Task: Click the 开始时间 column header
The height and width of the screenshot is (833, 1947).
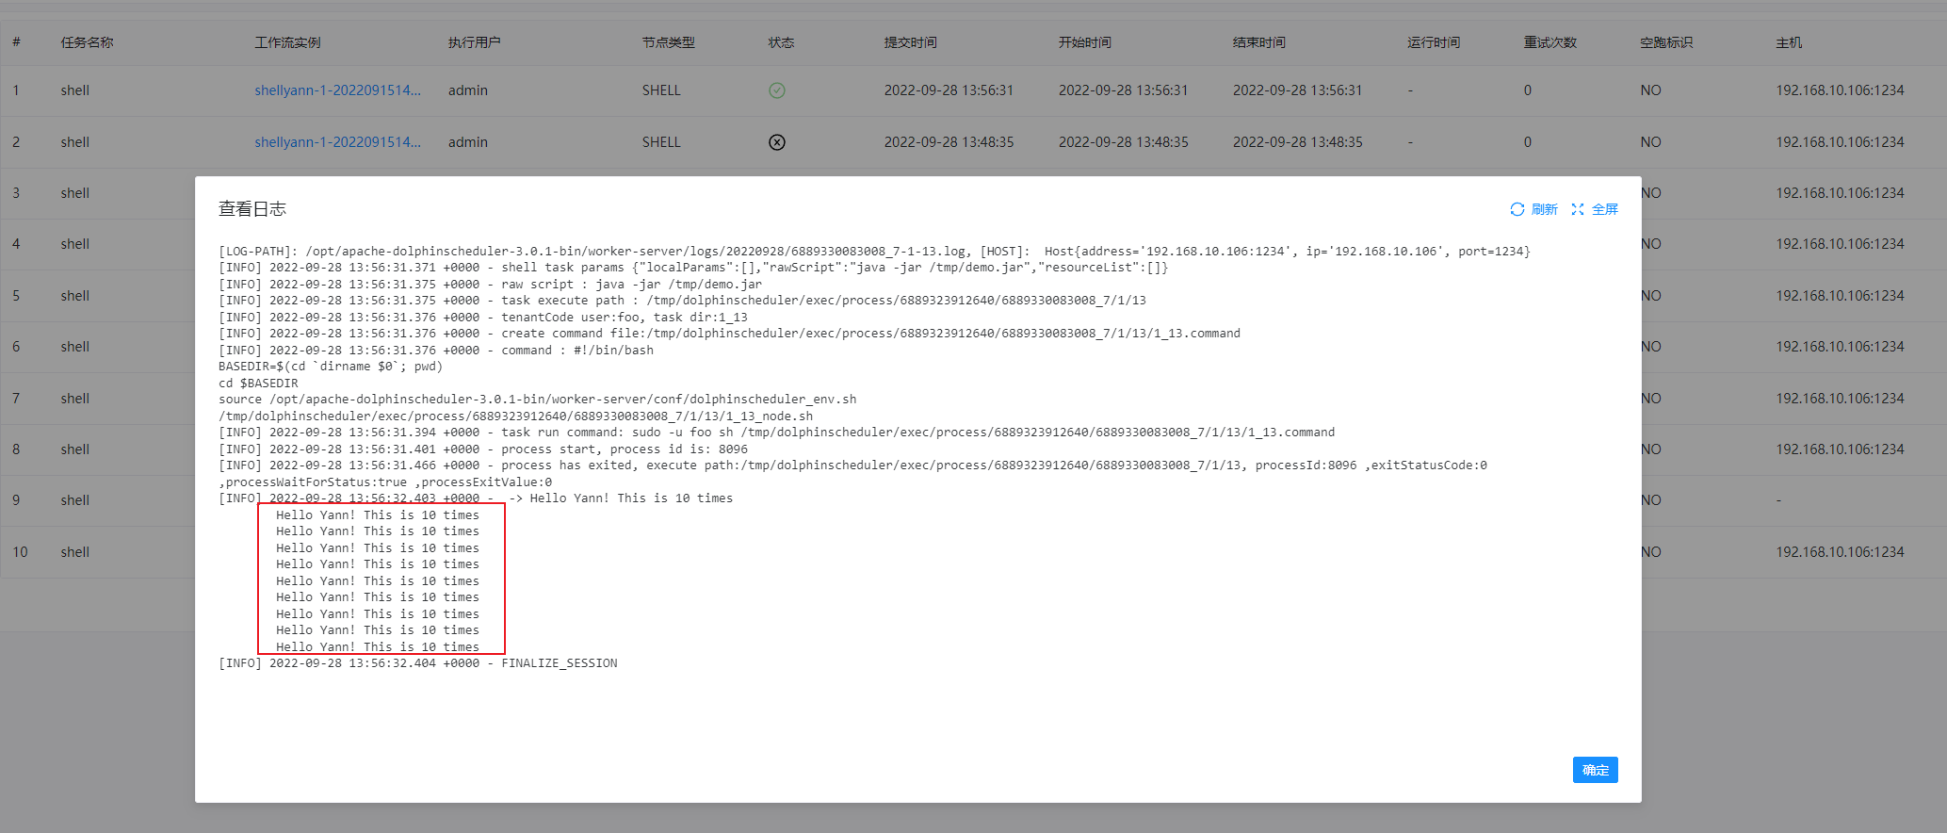Action: coord(1085,42)
